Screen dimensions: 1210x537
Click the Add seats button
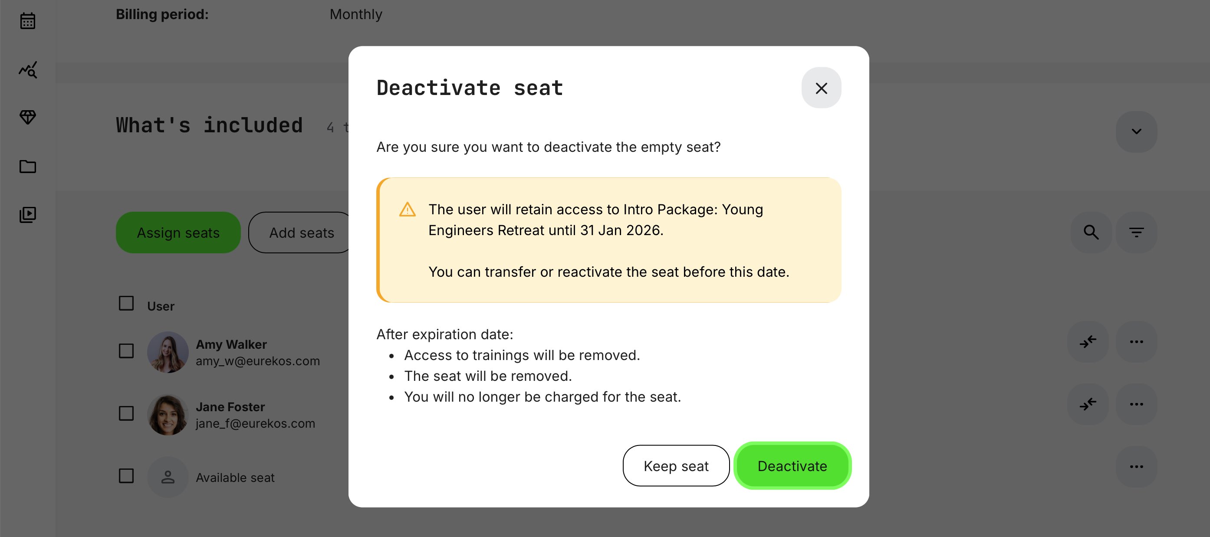(302, 232)
